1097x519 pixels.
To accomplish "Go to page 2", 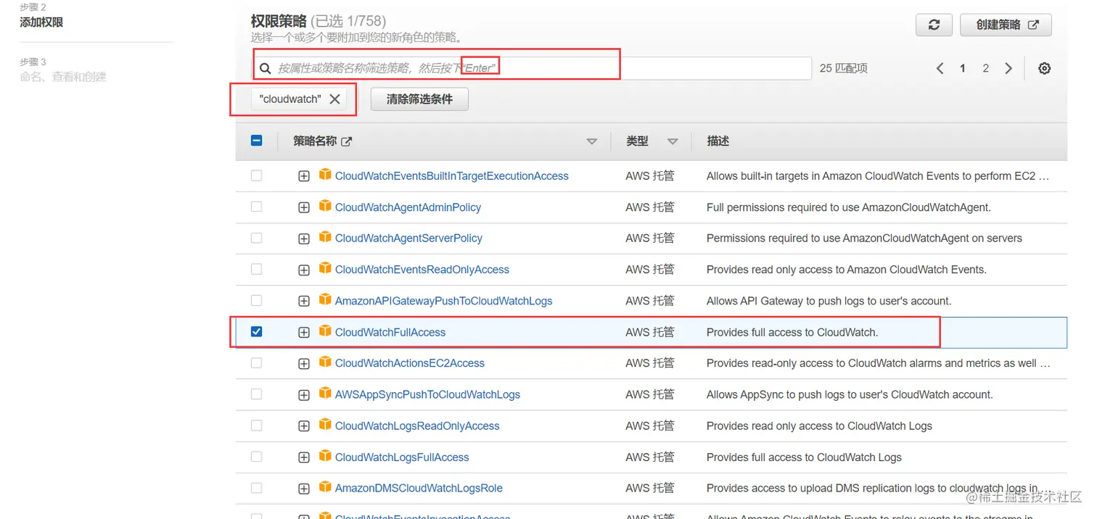I will tap(985, 68).
